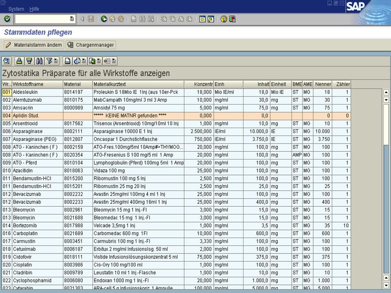
Task: Open the Hilfe menu
Action: (x=34, y=9)
